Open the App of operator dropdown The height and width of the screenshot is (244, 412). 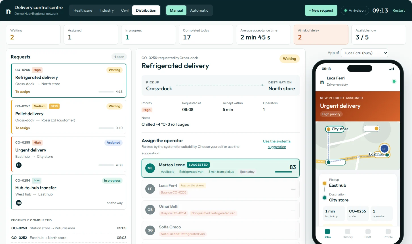pos(365,53)
